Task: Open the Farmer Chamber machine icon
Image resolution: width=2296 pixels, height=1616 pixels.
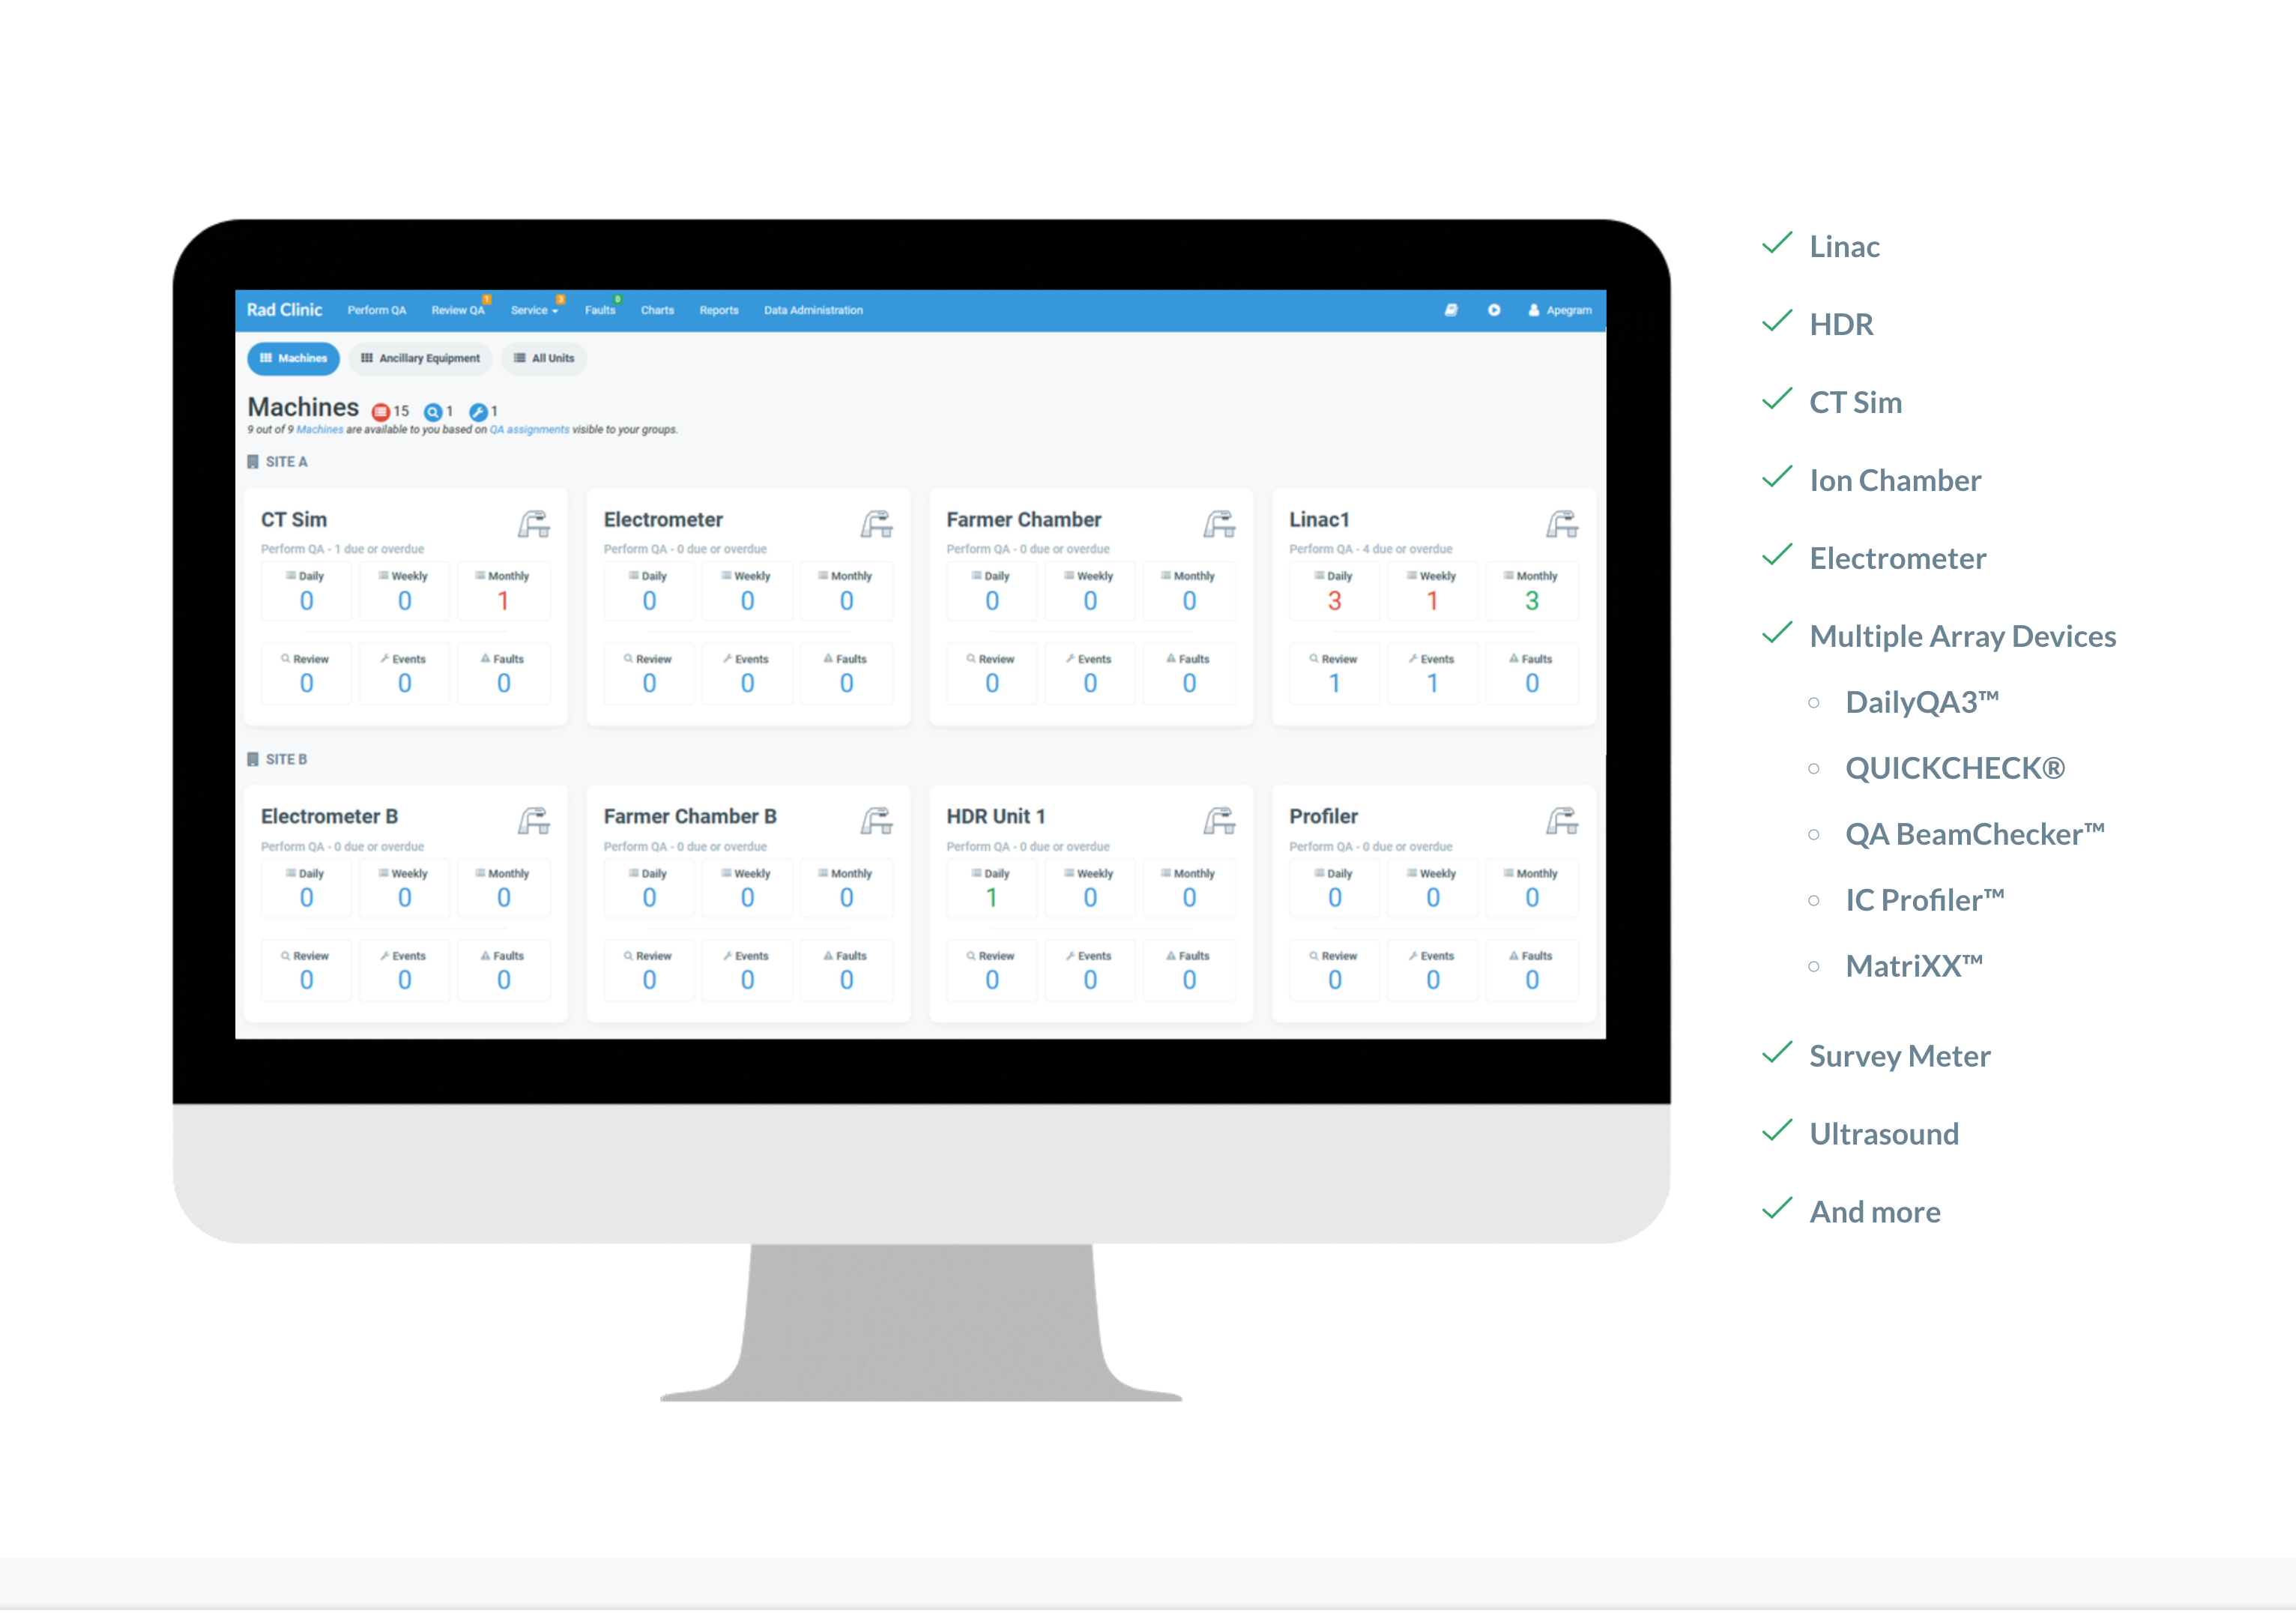Action: click(x=1220, y=524)
